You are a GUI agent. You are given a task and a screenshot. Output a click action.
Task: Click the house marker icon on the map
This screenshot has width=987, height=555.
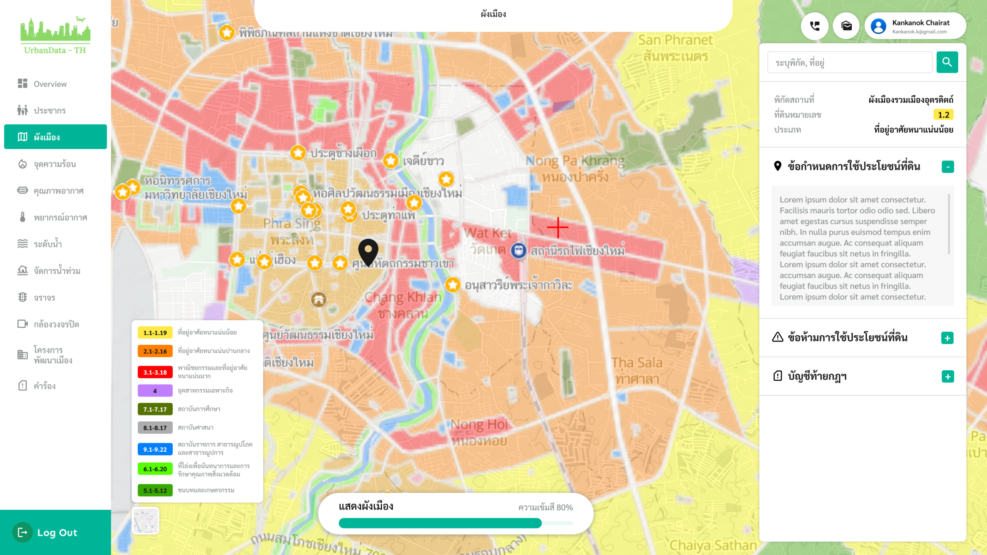click(x=319, y=299)
